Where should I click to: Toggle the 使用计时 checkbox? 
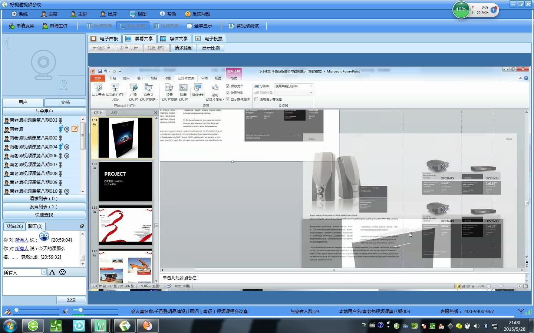228,93
